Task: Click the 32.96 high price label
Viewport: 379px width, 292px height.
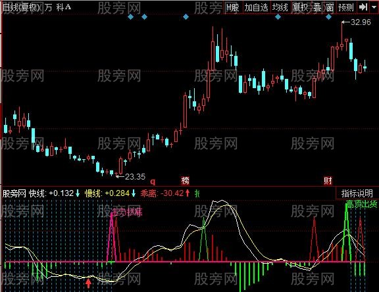Action: click(x=361, y=22)
